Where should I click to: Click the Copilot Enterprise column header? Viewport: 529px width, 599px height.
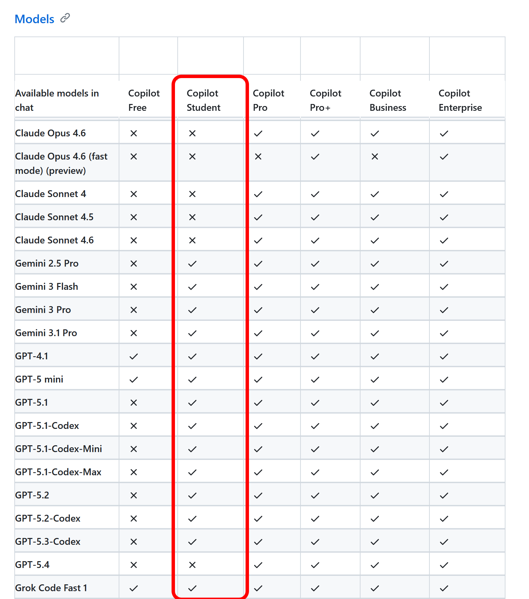(460, 100)
